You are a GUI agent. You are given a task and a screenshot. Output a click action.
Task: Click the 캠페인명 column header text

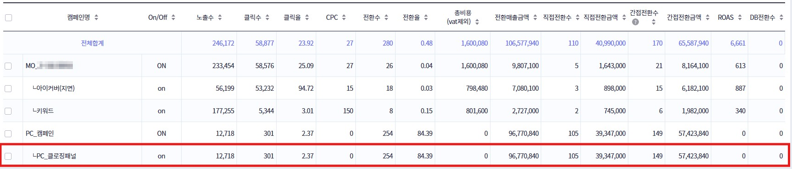click(79, 17)
